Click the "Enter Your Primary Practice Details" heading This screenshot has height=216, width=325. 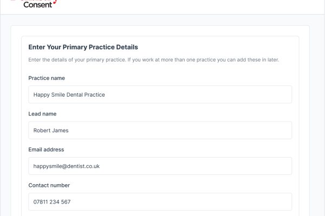click(x=83, y=48)
